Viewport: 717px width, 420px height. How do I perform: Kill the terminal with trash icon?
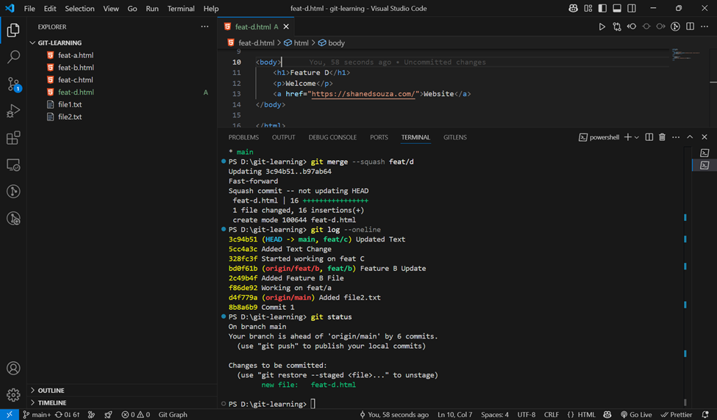(x=662, y=137)
